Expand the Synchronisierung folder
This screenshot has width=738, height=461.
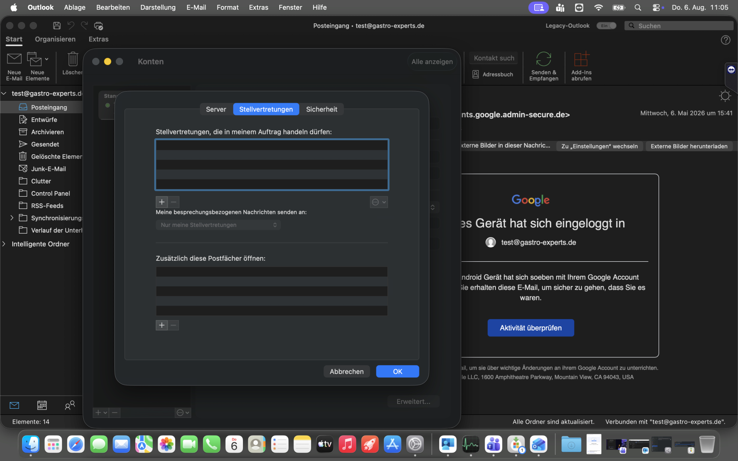(x=12, y=218)
